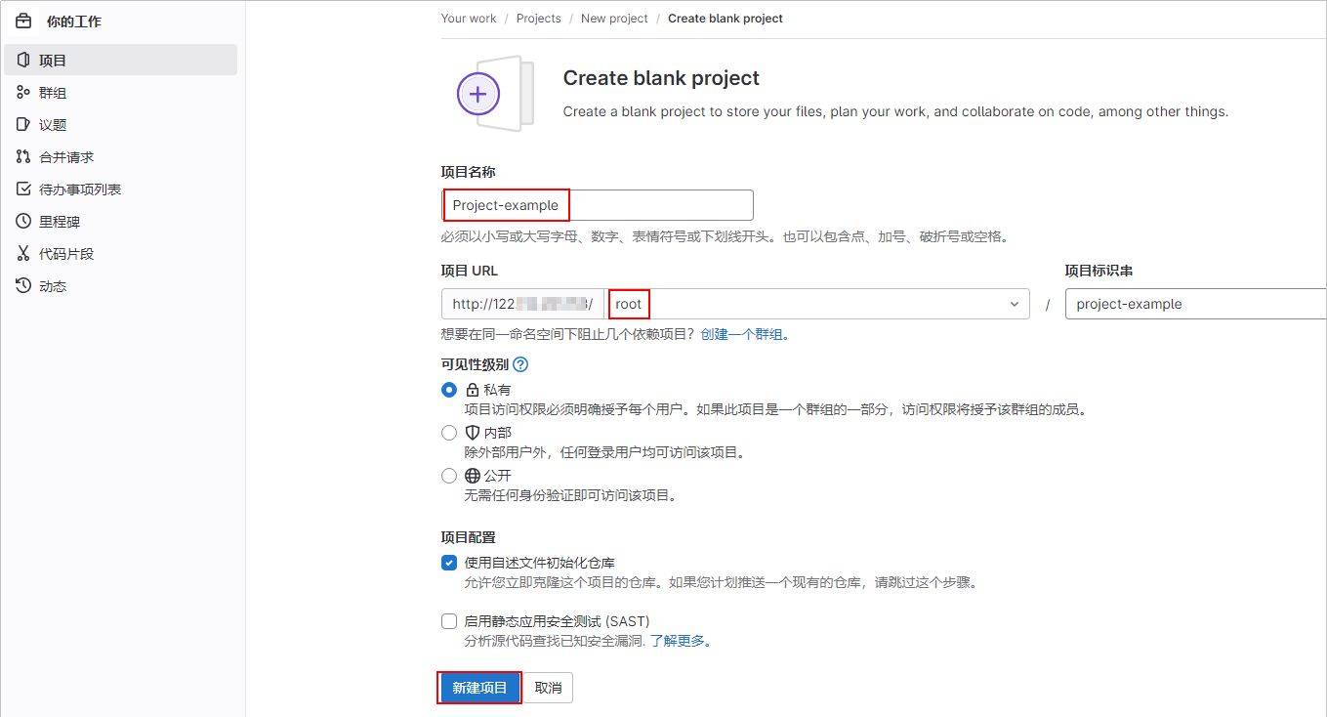Enable 启用静态应用安全测试 (SAST) checkbox
Image resolution: width=1327 pixels, height=717 pixels.
pos(449,621)
